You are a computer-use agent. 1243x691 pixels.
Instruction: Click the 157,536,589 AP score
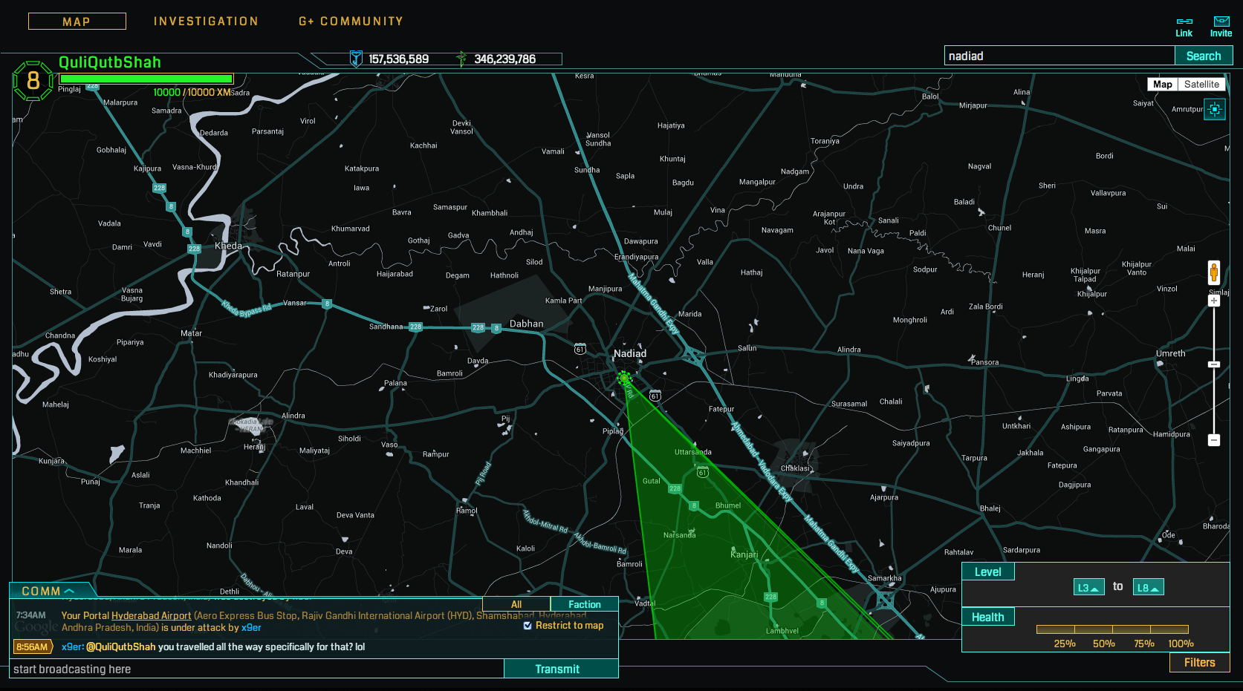(399, 59)
